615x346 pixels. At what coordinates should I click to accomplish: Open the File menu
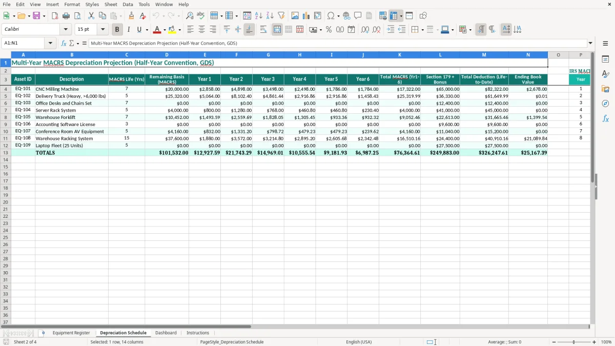pyautogui.click(x=7, y=4)
